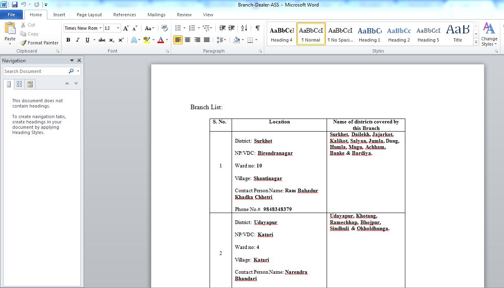Open the Borders dropdown arrow
Viewport: 504px width, 288px height.
pyautogui.click(x=256, y=40)
